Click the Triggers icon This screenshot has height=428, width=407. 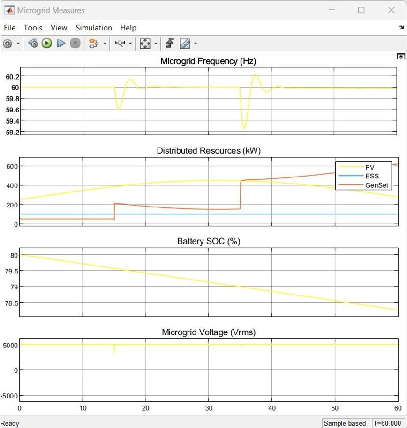pos(170,43)
